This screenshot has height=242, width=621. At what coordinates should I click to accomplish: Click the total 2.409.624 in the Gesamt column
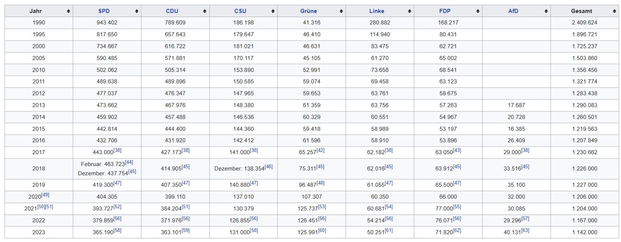pos(584,23)
